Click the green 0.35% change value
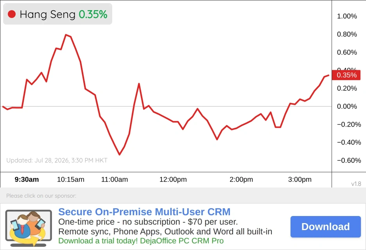The image size is (366, 250). (93, 14)
